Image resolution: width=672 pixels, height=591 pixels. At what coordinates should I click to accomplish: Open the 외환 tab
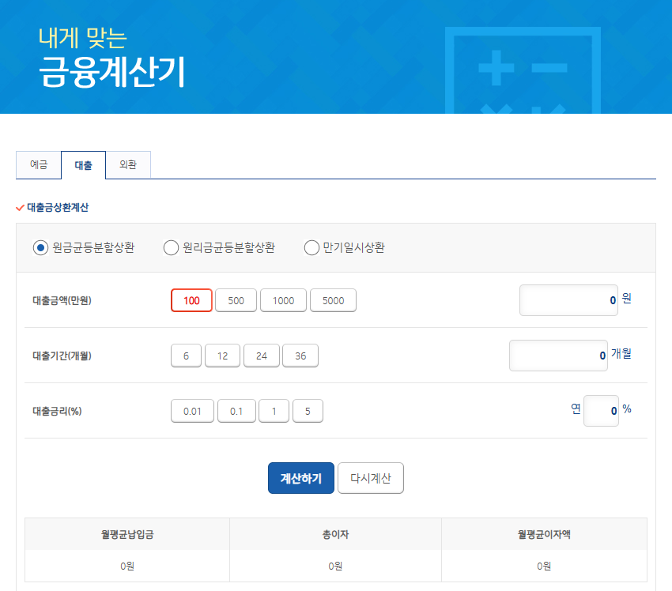pyautogui.click(x=128, y=165)
